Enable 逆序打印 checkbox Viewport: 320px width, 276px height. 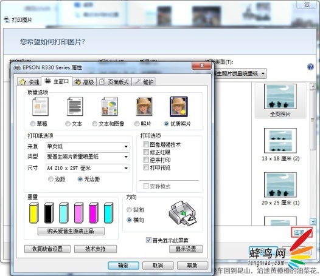pos(146,160)
